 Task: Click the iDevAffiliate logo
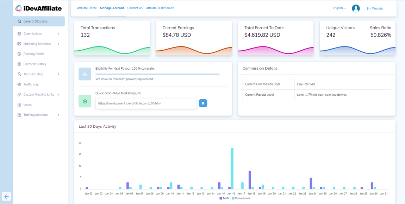click(x=38, y=8)
